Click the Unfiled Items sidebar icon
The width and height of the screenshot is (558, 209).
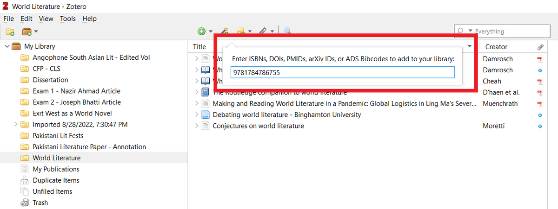pos(25,191)
